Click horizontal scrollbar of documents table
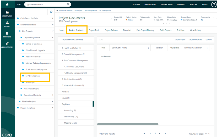The width and height of the screenshot is (217, 138). pyautogui.click(x=128, y=124)
